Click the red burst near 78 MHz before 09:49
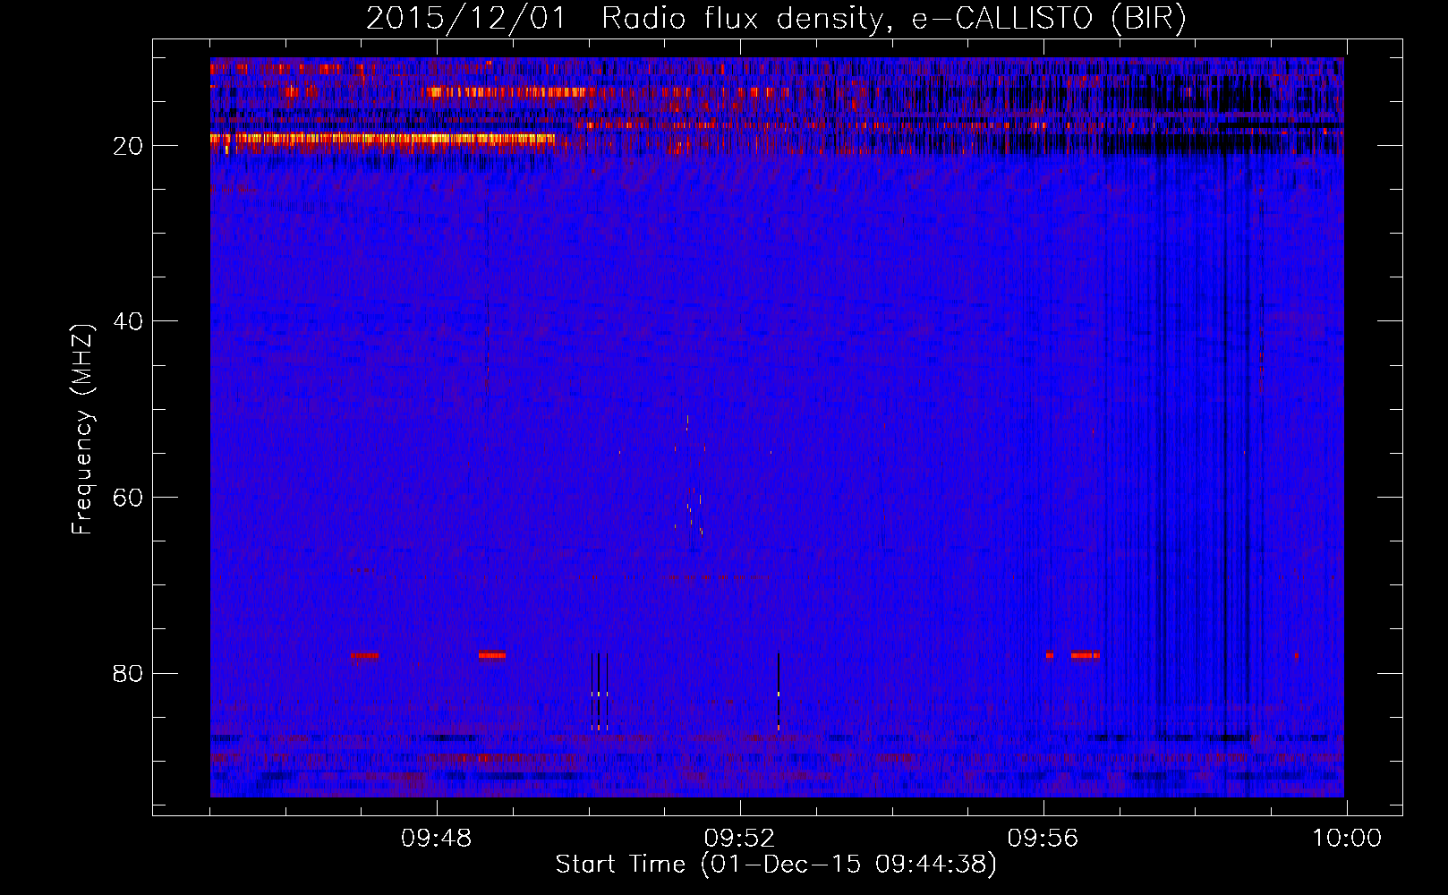1448x895 pixels. tap(491, 655)
